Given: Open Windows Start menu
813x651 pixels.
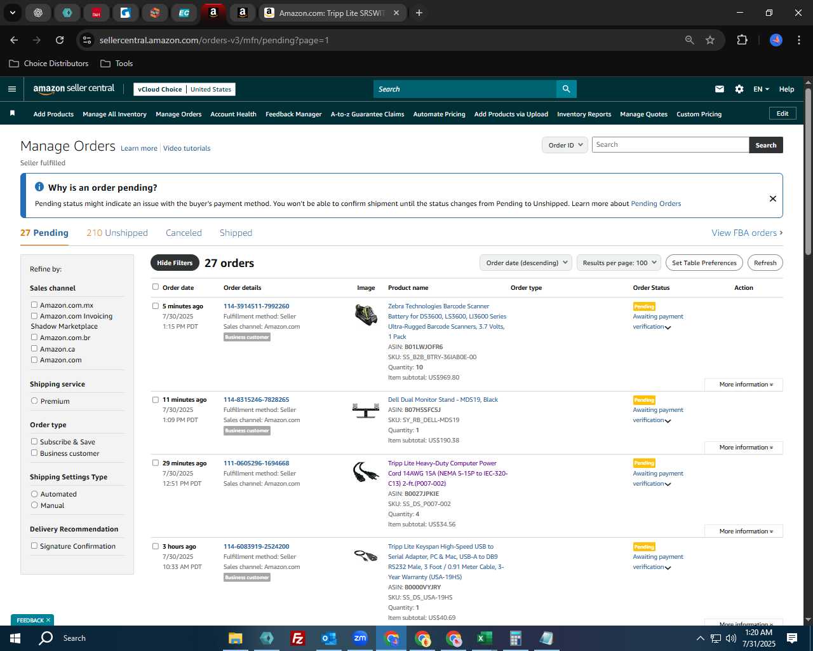Looking at the screenshot, I should coord(15,638).
